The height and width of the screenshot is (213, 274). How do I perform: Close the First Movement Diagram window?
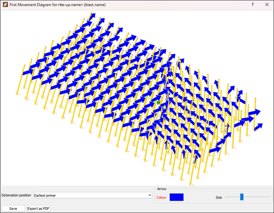click(x=267, y=5)
